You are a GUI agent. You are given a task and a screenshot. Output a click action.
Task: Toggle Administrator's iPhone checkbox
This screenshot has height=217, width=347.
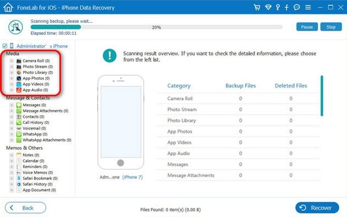[5, 46]
